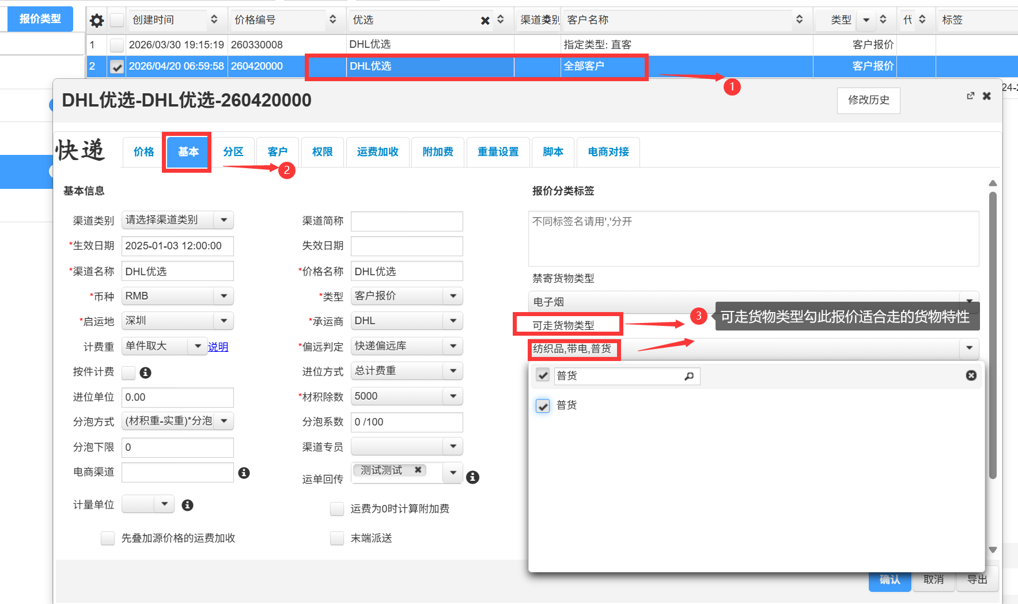This screenshot has width=1018, height=604.
Task: Switch to the 价格 tab
Action: 143,152
